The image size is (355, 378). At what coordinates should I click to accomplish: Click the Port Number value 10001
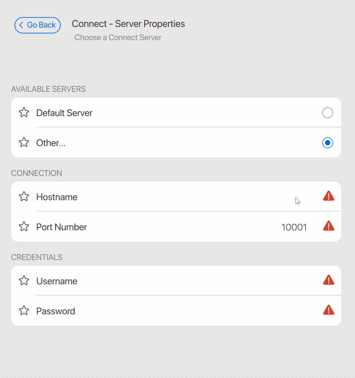[294, 227]
